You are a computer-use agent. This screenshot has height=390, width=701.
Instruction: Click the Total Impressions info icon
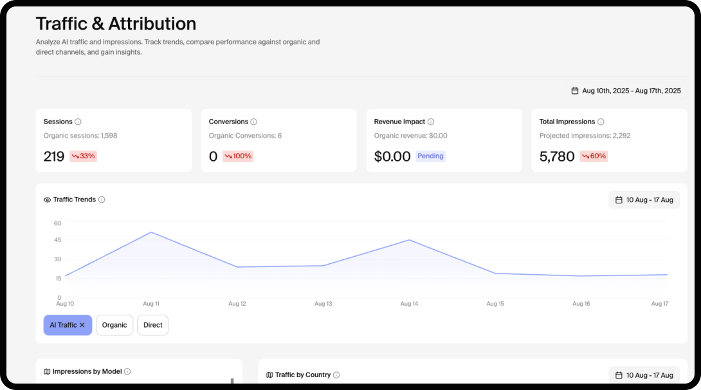[x=601, y=122]
